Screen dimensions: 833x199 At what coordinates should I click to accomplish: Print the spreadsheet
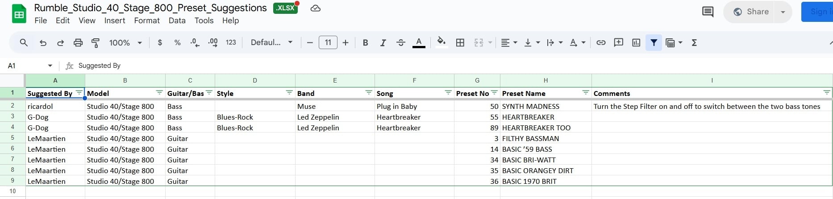coord(78,42)
